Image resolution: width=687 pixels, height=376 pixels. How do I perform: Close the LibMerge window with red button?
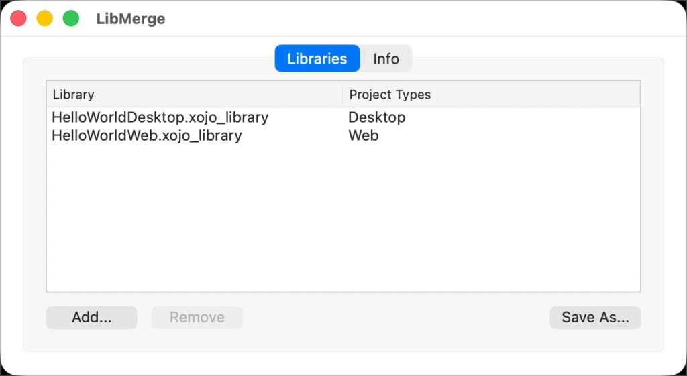click(x=18, y=19)
